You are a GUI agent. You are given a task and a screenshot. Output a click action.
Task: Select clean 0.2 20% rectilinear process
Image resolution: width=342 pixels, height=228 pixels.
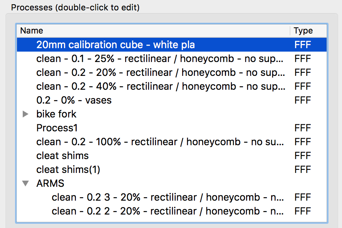click(172, 72)
